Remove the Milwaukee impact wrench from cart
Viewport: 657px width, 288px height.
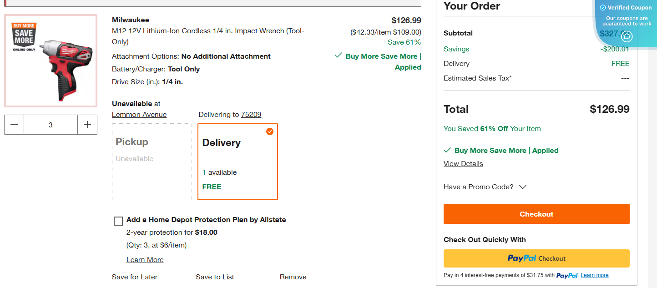click(293, 277)
